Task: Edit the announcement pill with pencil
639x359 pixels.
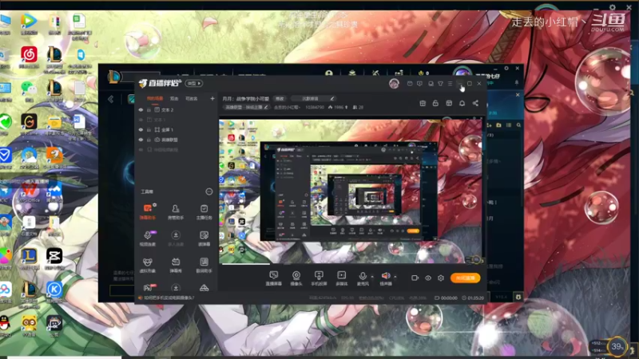Action: click(314, 98)
